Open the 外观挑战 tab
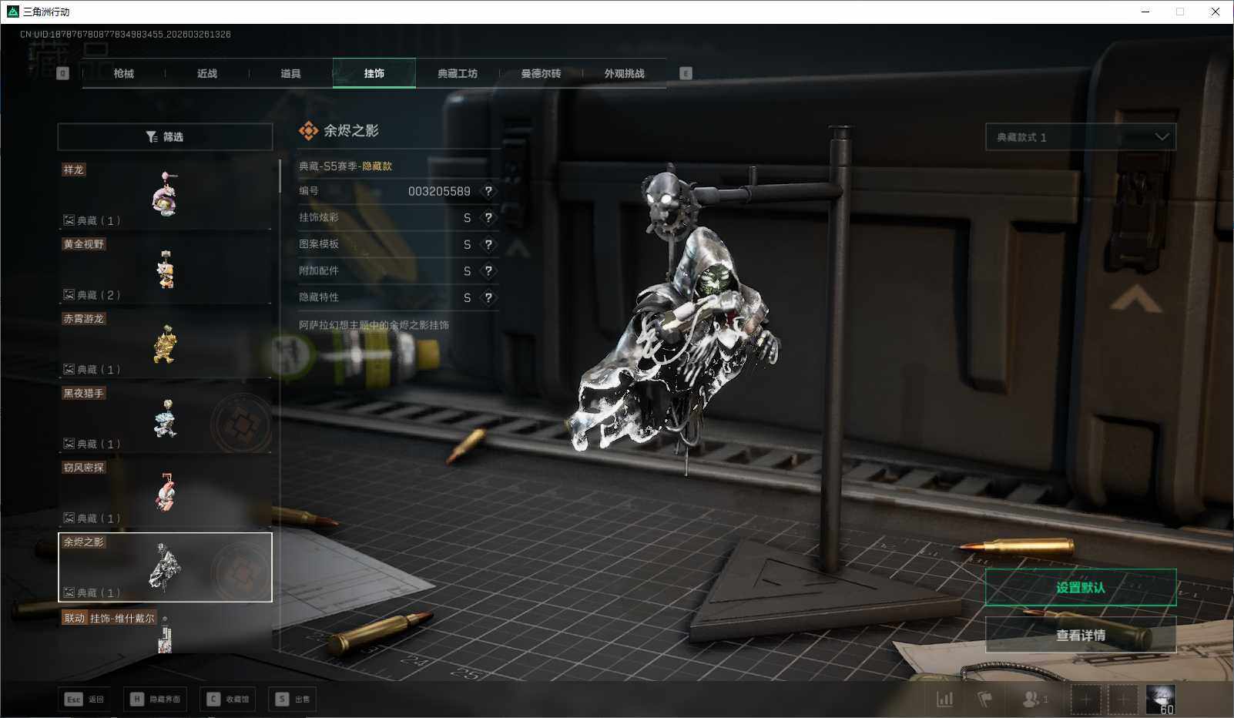The width and height of the screenshot is (1234, 718). (x=625, y=73)
